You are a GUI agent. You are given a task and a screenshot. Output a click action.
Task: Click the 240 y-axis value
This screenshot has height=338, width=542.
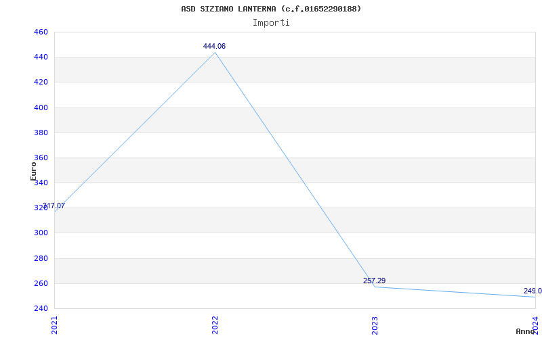point(41,308)
